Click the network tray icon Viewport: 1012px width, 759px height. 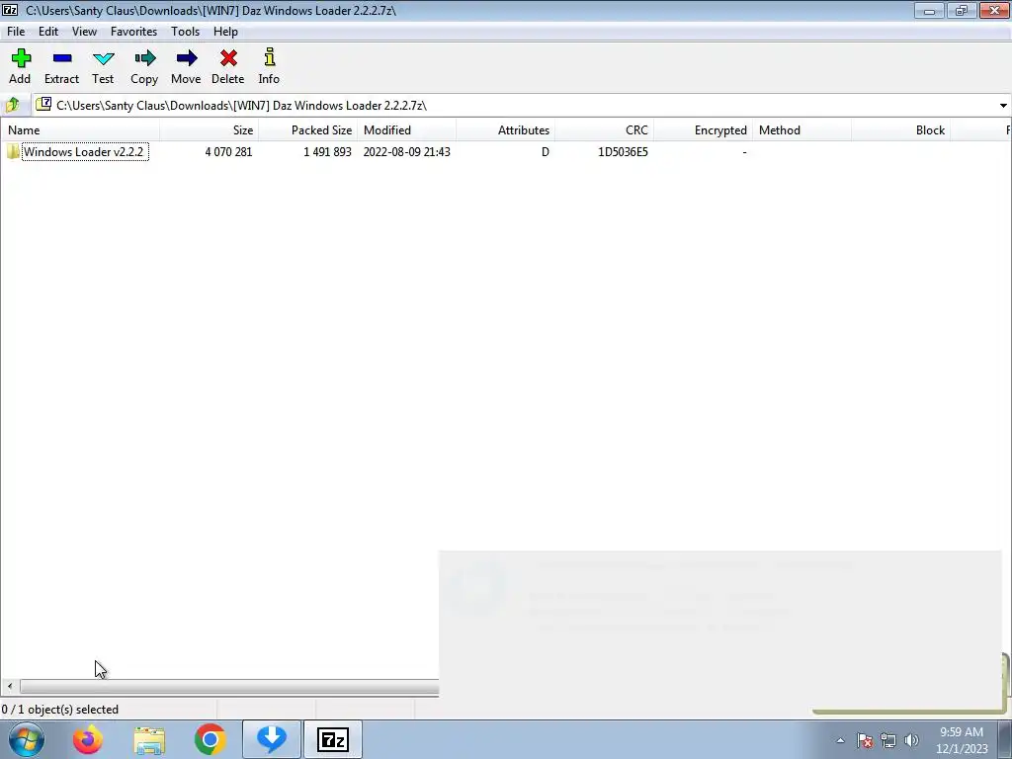888,740
